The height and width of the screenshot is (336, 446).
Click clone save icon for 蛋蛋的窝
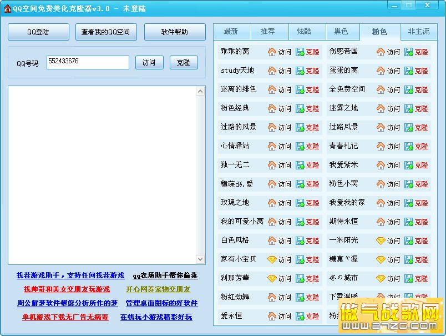[x=408, y=71]
